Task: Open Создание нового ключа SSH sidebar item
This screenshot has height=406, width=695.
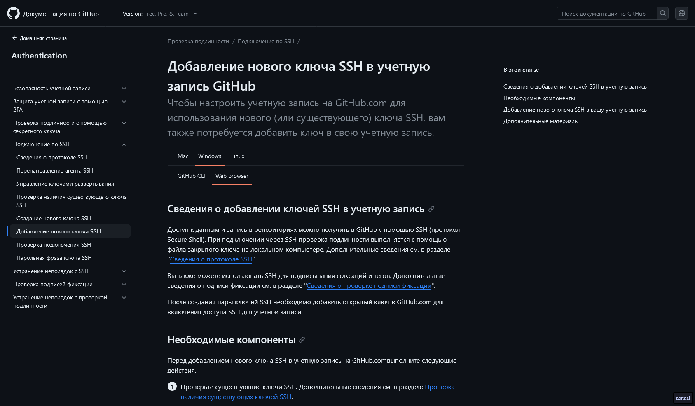Action: tap(54, 218)
